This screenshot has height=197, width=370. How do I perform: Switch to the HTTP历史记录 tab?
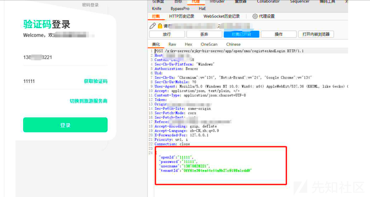click(182, 16)
